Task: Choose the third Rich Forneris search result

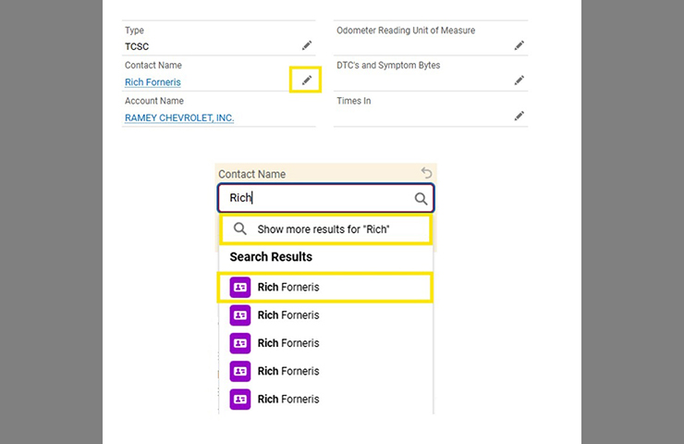Action: coord(288,343)
